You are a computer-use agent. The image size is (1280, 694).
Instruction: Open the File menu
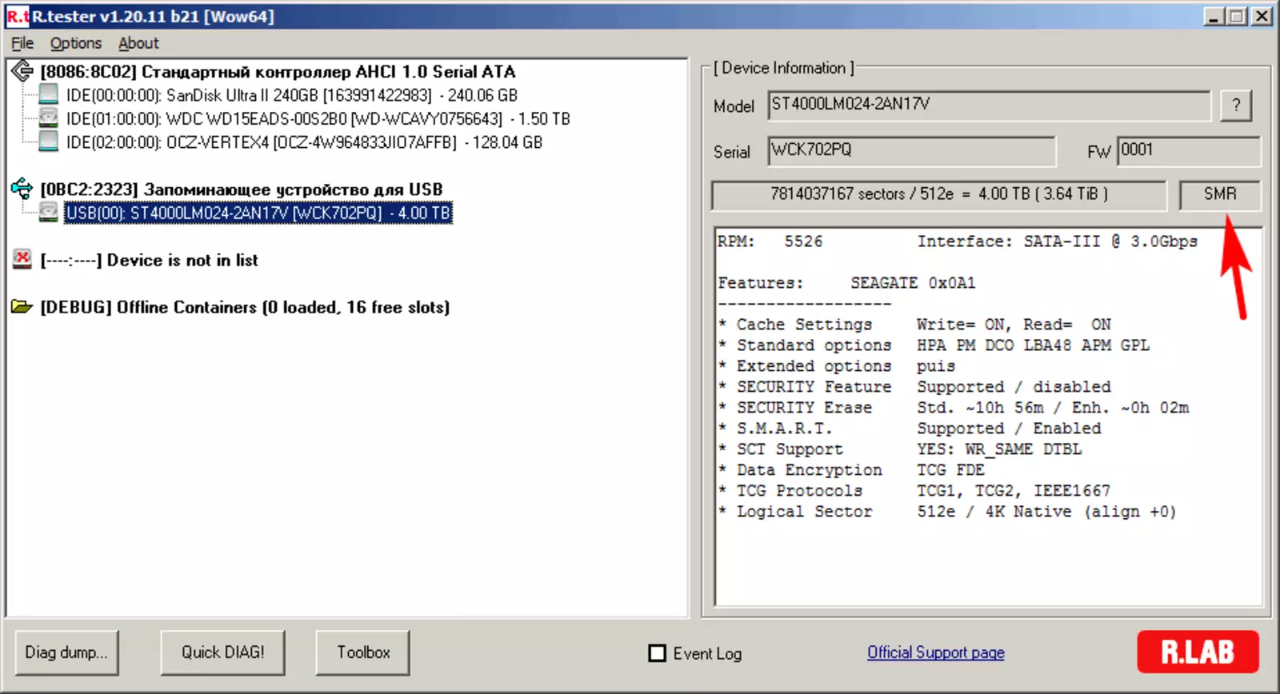[22, 43]
